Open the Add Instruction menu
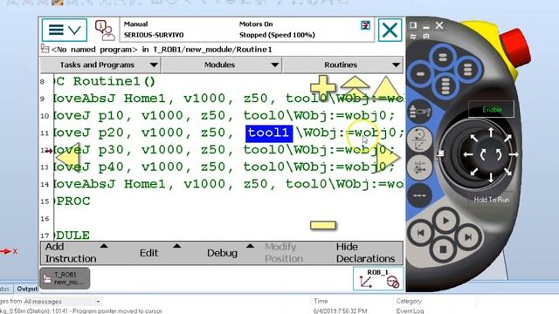This screenshot has height=314, width=559. click(x=76, y=253)
